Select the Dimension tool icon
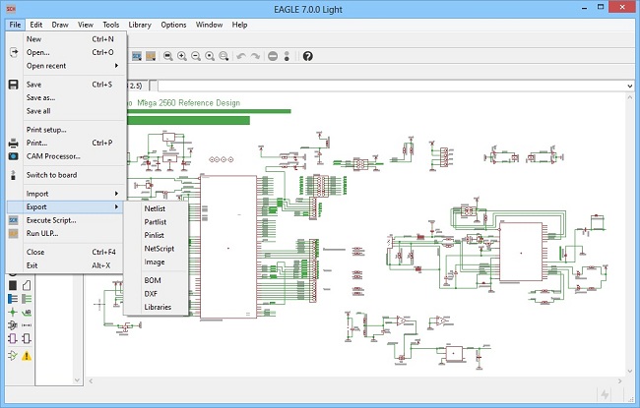This screenshot has height=408, width=640. 27,325
